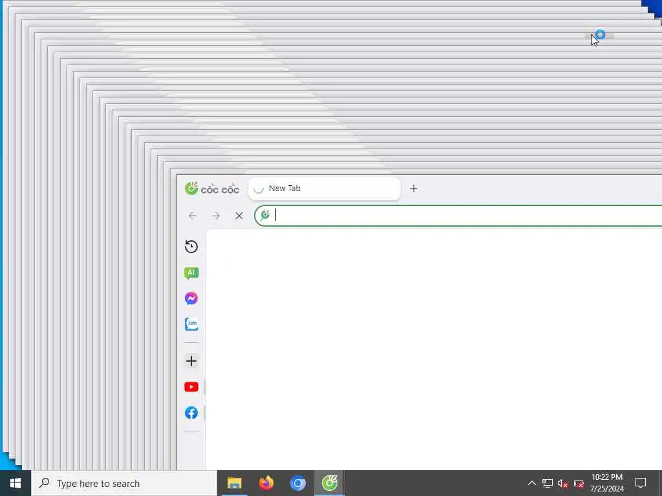
Task: Go back to previous page
Action: pos(193,216)
